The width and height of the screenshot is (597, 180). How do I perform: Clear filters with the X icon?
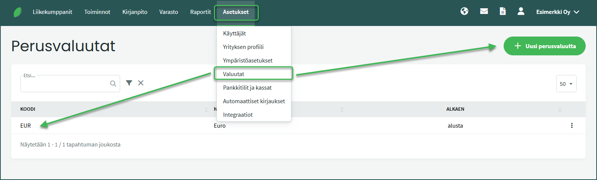(x=141, y=83)
